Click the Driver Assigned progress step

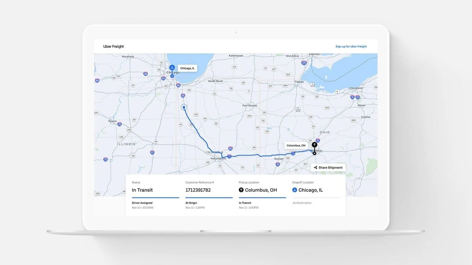click(142, 203)
